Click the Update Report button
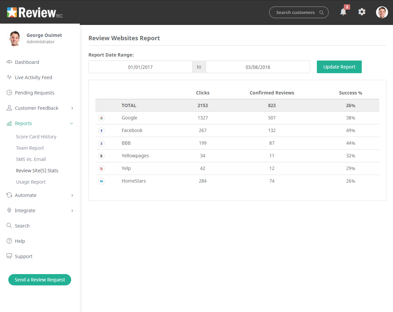Image resolution: width=393 pixels, height=312 pixels. [x=339, y=67]
